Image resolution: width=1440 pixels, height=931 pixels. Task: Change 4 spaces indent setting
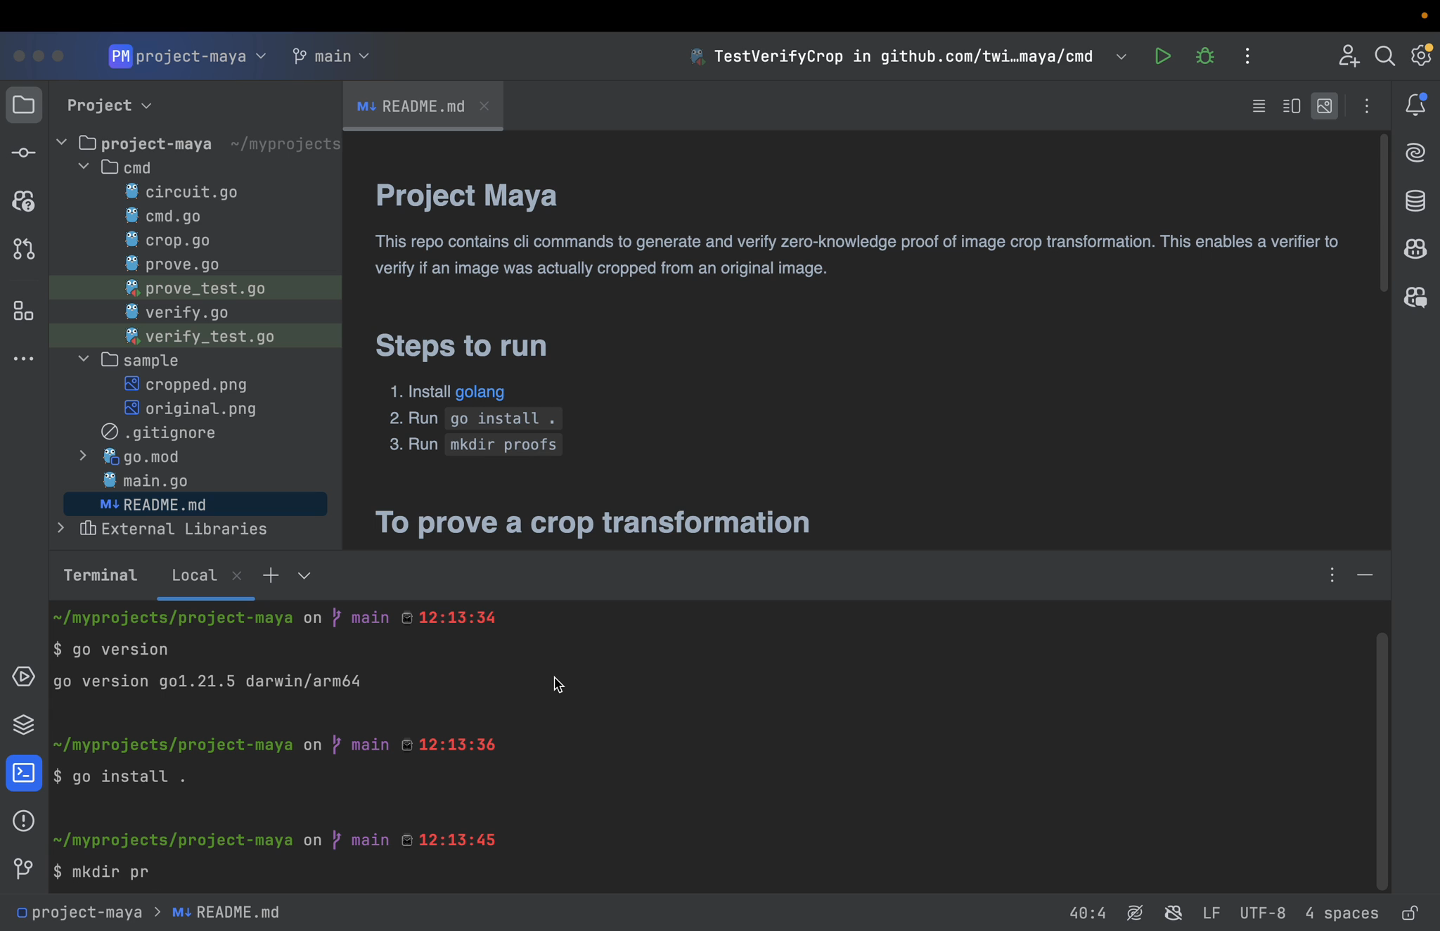point(1342,913)
